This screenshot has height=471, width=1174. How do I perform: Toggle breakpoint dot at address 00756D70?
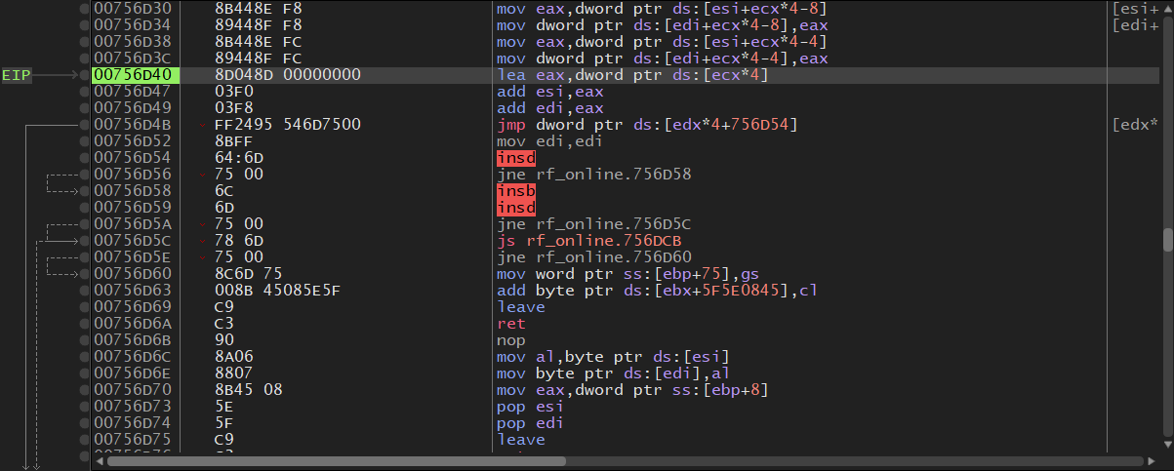tap(84, 390)
